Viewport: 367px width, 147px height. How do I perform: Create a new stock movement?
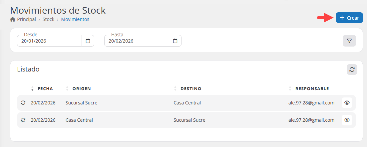click(349, 18)
